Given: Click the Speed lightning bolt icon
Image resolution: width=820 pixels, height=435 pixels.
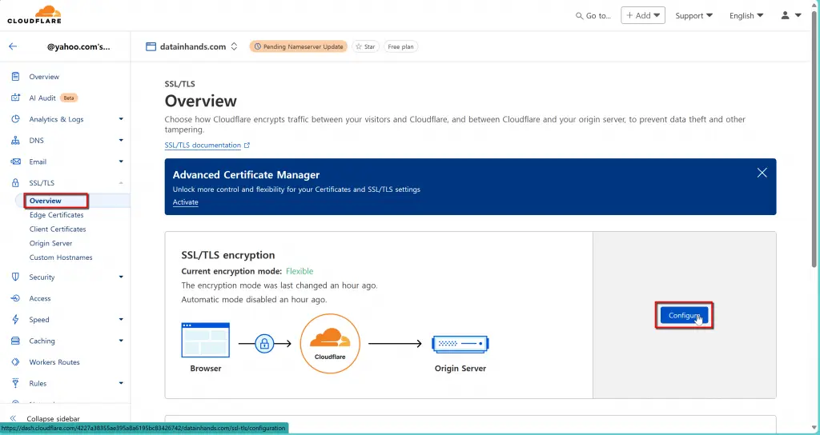Looking at the screenshot, I should pyautogui.click(x=16, y=320).
